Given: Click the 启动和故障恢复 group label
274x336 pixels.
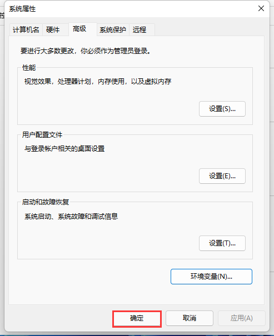Looking at the screenshot, I should [46, 202].
